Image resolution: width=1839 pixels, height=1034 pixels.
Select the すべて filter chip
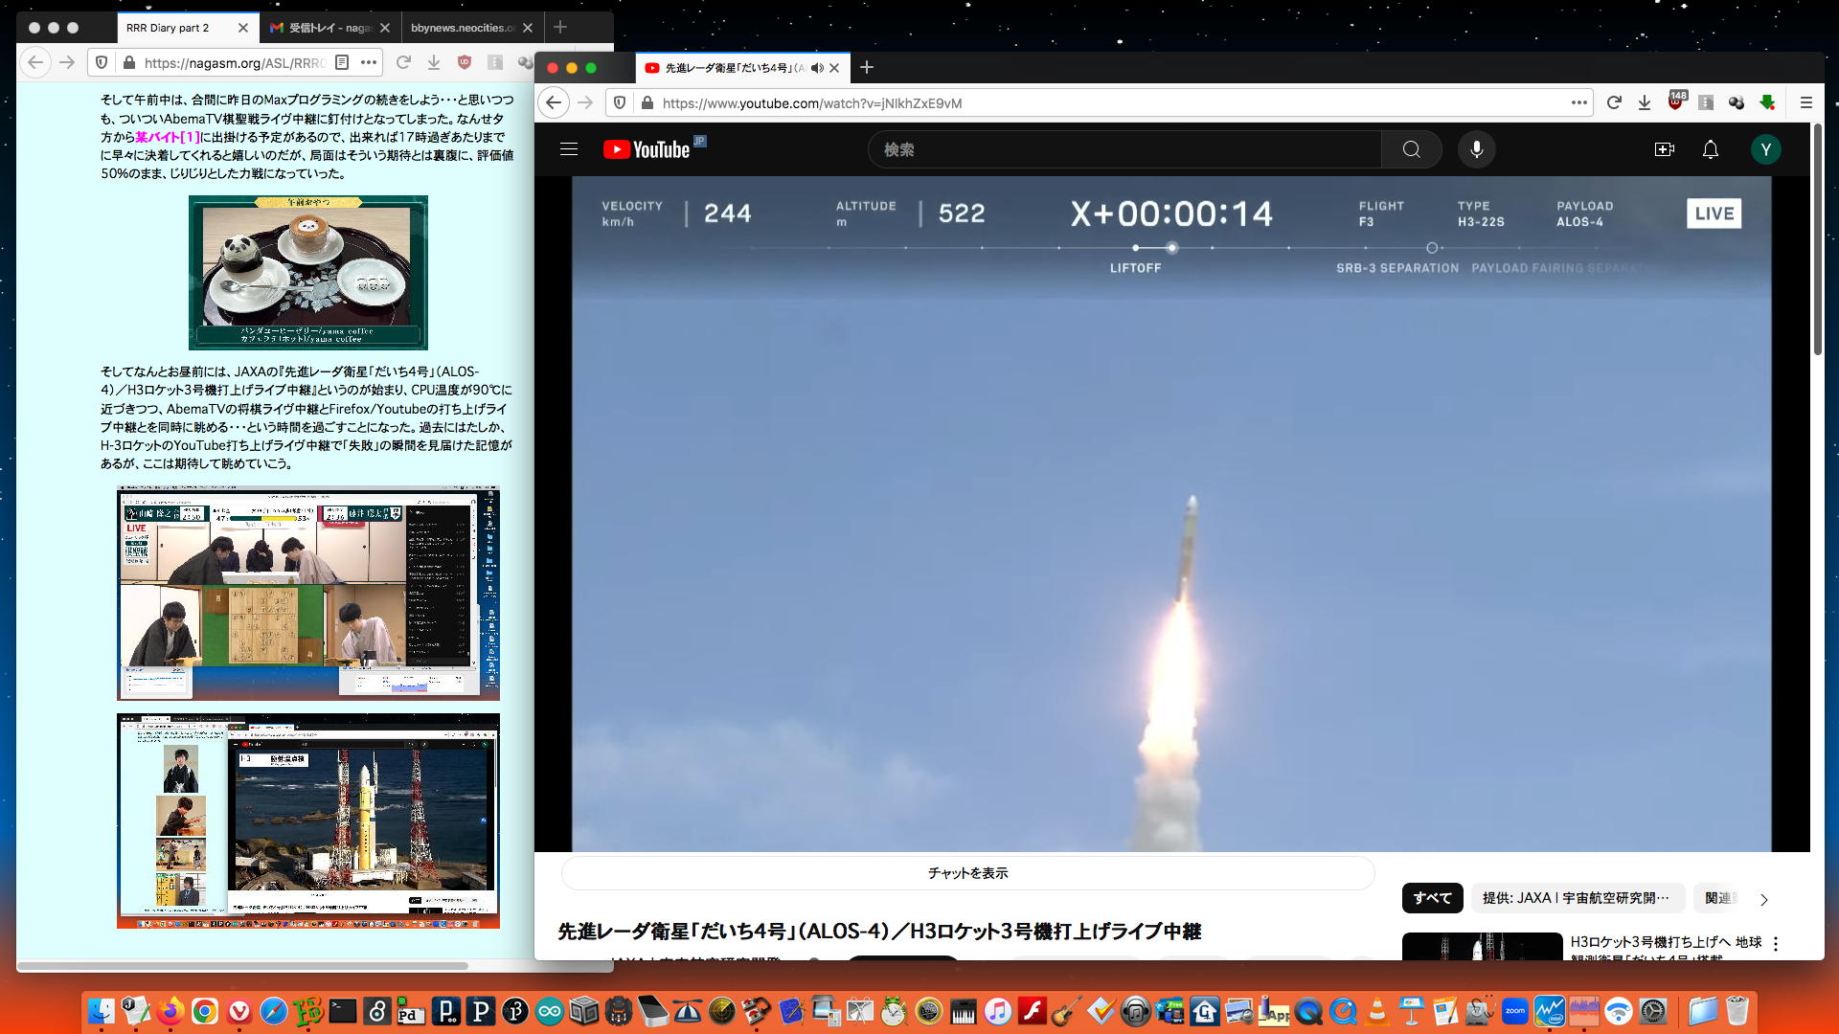[x=1432, y=898]
